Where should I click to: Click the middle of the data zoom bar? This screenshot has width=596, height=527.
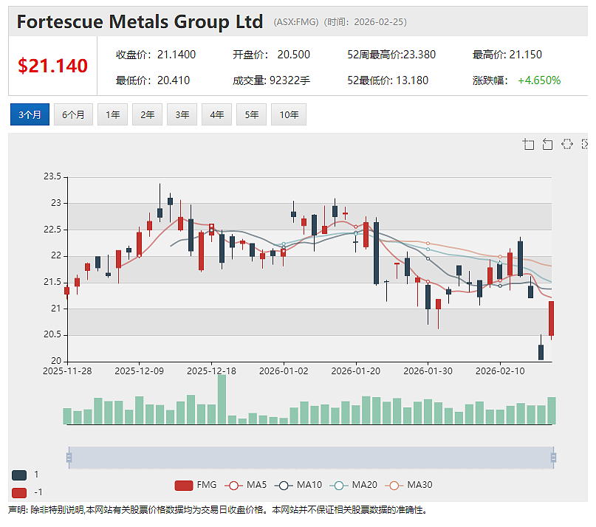coord(311,458)
